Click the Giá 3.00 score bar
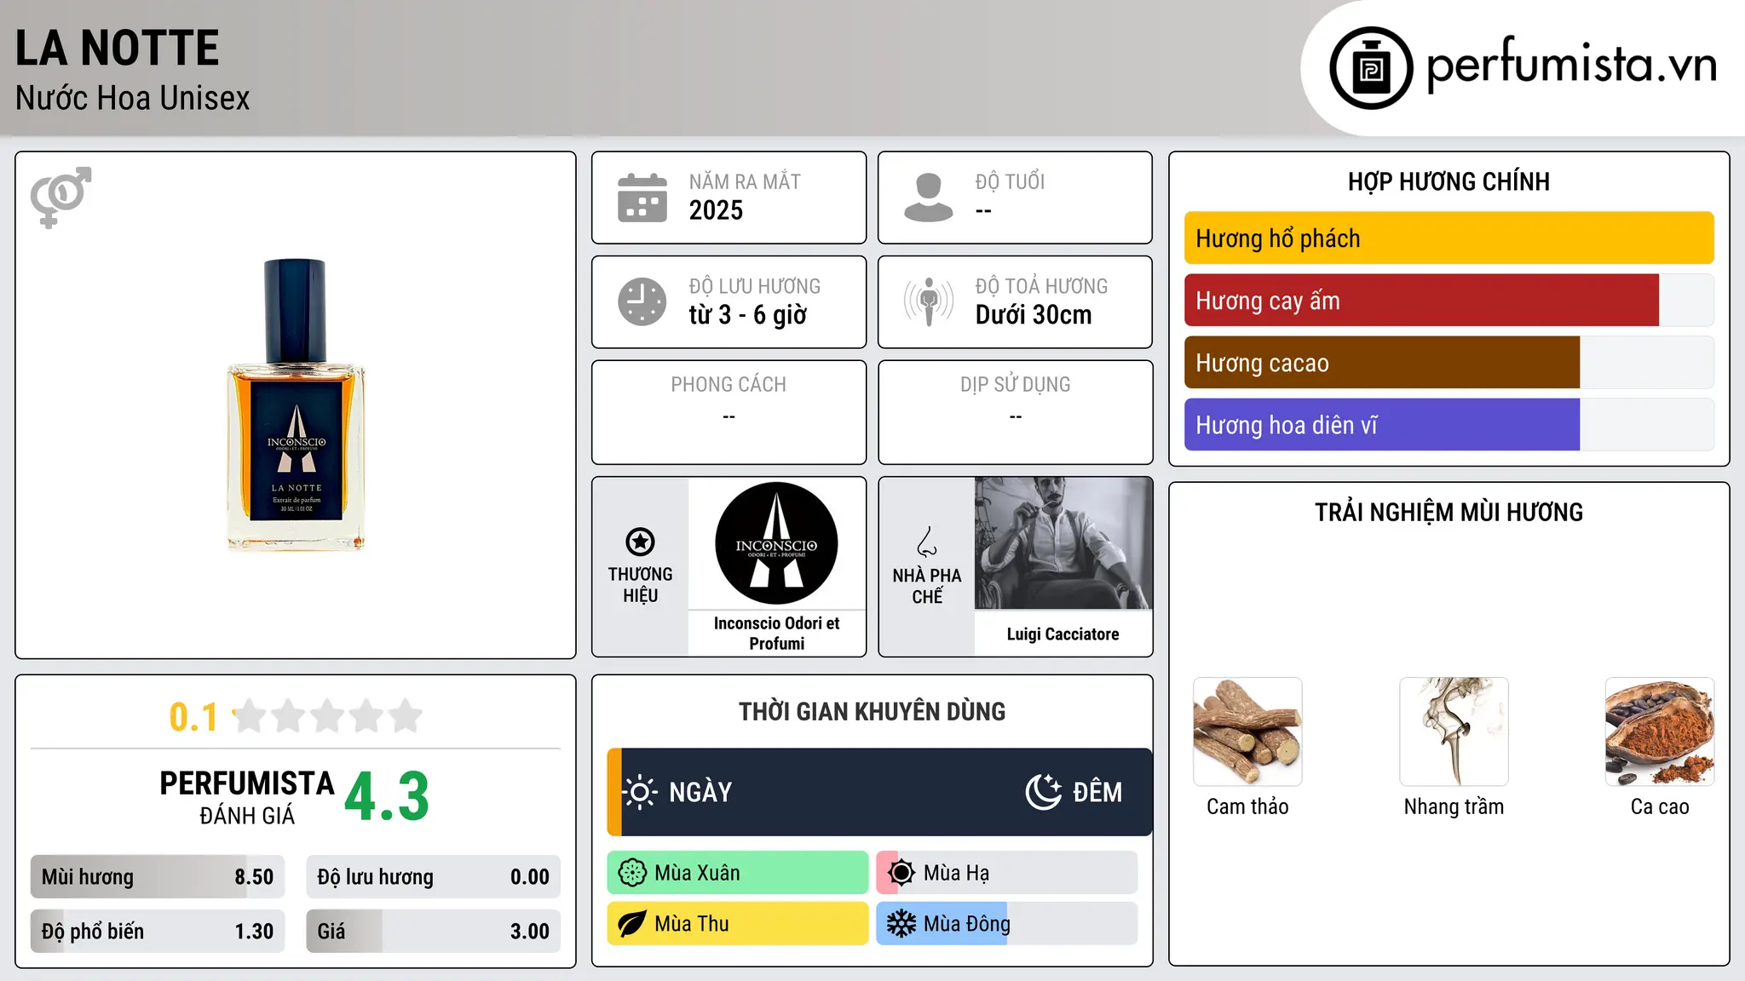This screenshot has height=981, width=1745. coord(433,932)
